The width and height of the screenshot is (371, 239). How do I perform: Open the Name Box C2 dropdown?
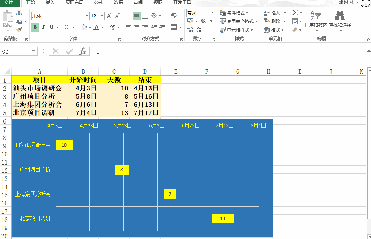(x=34, y=51)
